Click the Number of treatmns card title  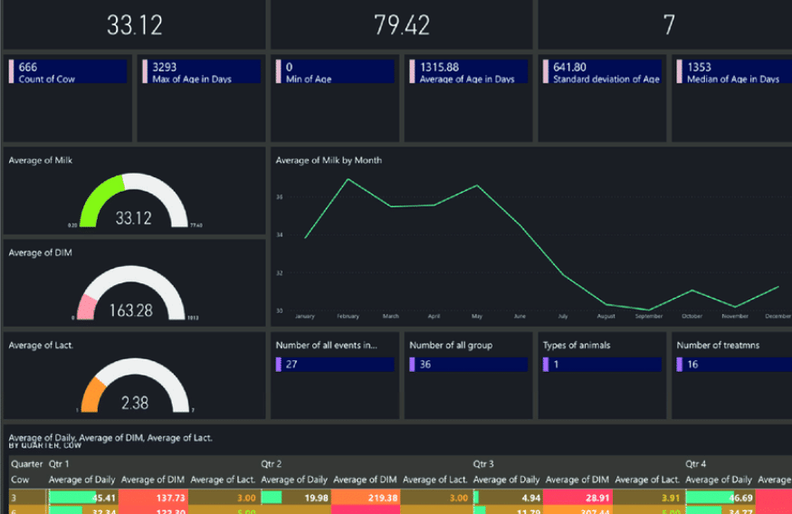tap(718, 346)
